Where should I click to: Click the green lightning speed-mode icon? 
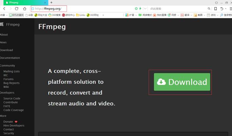[x=140, y=8]
